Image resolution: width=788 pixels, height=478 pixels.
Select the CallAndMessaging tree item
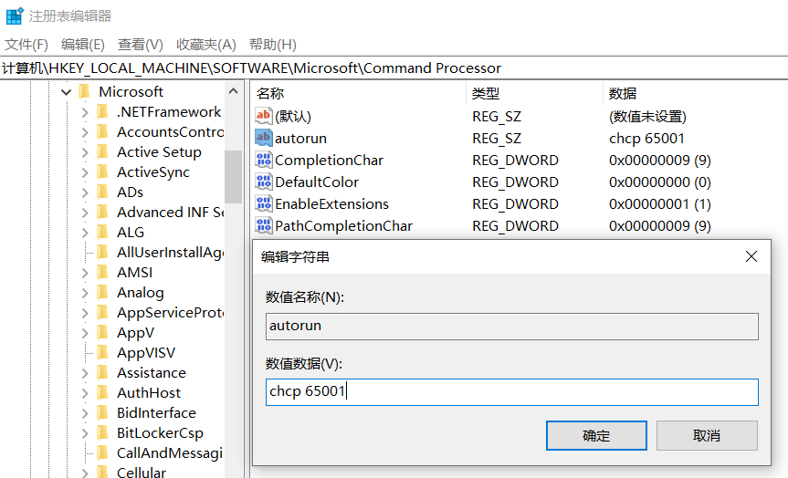point(169,452)
